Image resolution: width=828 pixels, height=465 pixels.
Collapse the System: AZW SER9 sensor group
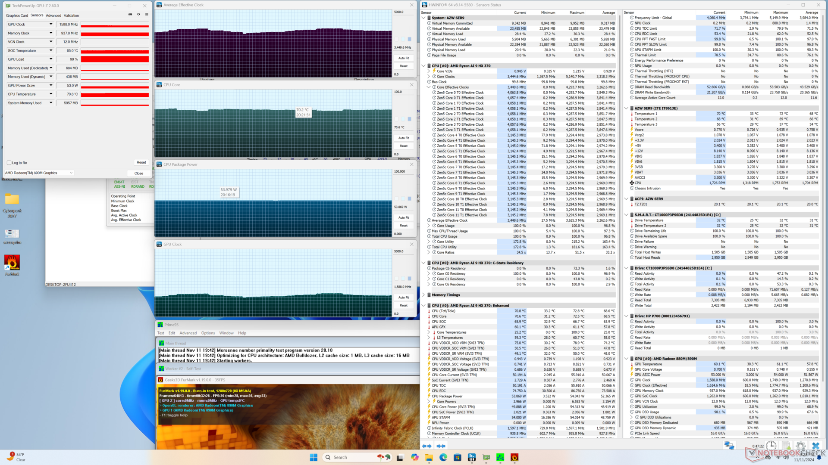click(x=423, y=18)
